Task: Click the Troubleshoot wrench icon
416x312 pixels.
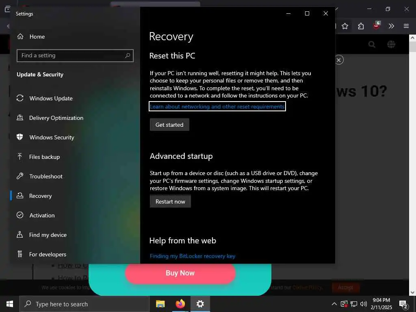Action: 20,176
